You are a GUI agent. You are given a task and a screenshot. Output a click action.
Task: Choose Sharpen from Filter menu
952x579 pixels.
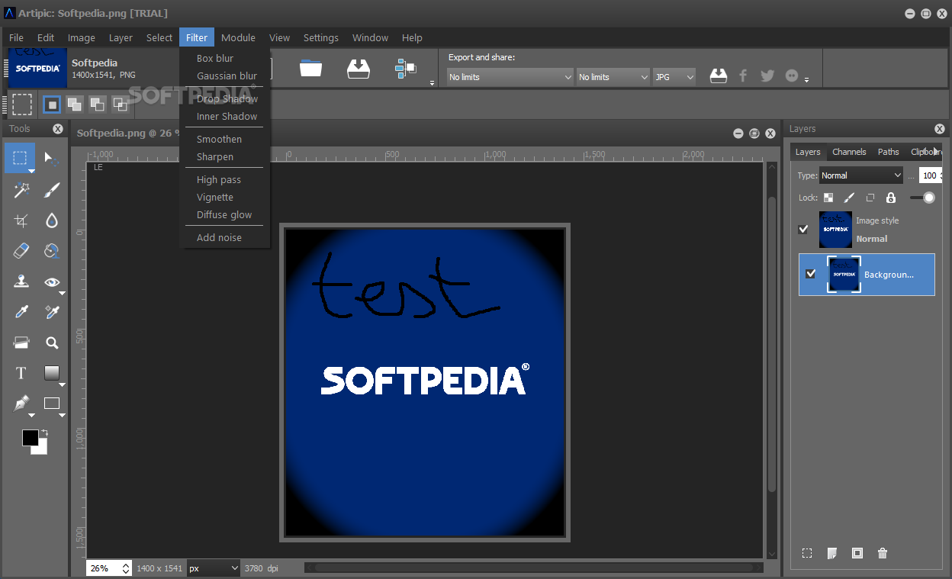(215, 156)
